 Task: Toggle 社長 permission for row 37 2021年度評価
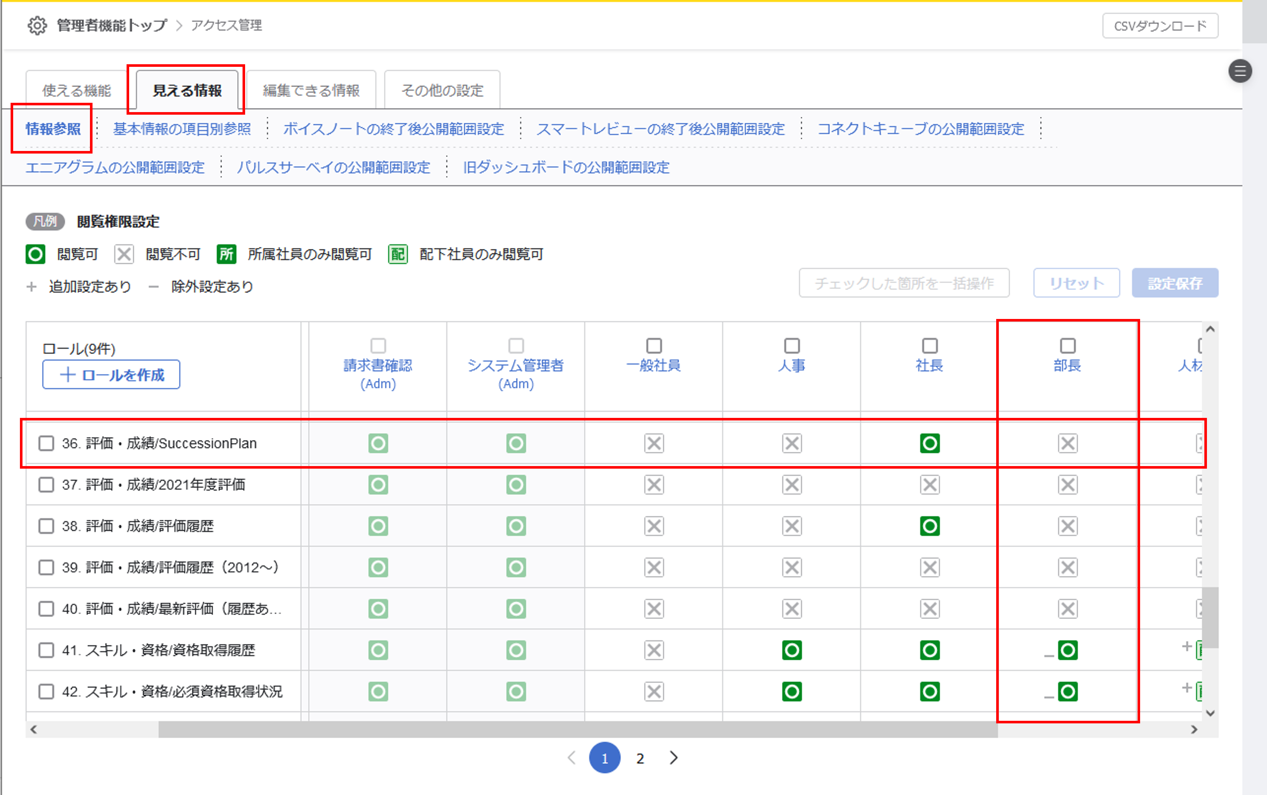(929, 484)
